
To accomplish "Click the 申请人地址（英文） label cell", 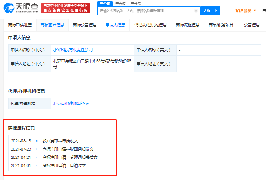I will 155,64.
